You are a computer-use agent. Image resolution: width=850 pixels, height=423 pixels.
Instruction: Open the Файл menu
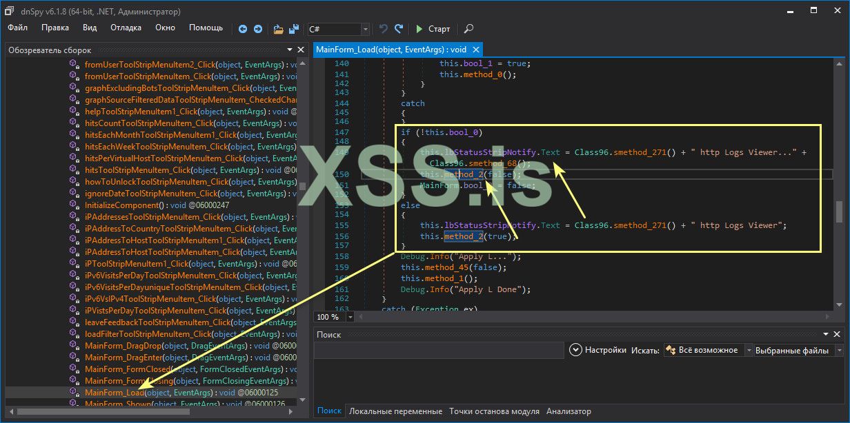pos(18,28)
